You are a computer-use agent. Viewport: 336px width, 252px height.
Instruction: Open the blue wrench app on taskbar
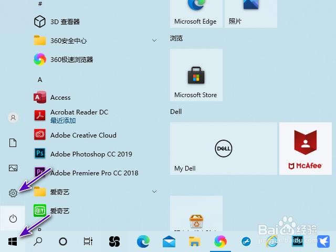246,241
